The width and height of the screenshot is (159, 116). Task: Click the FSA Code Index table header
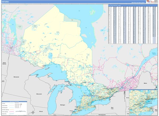[x=114, y=6]
